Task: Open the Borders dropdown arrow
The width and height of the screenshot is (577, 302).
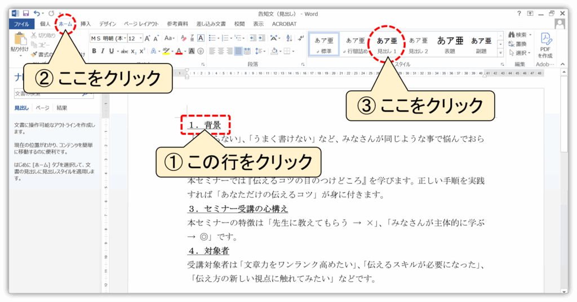Action: click(x=293, y=51)
